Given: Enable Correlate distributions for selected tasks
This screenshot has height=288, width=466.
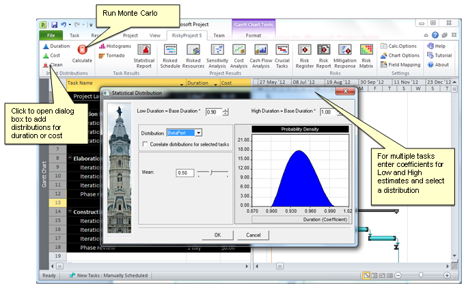Looking at the screenshot, I should (x=145, y=144).
